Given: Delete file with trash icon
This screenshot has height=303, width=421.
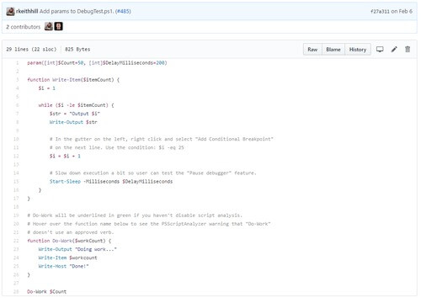Looking at the screenshot, I should pos(408,50).
